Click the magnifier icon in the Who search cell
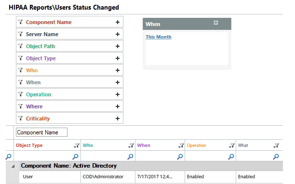The width and height of the screenshot is (295, 184). 130,157
